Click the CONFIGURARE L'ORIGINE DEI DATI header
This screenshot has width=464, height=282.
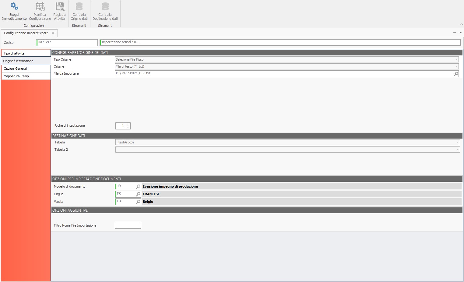coord(257,53)
